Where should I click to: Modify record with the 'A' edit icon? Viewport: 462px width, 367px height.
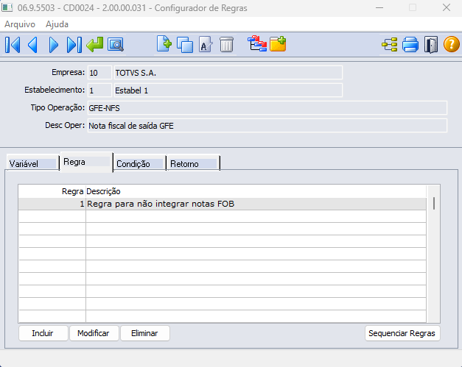pos(206,45)
